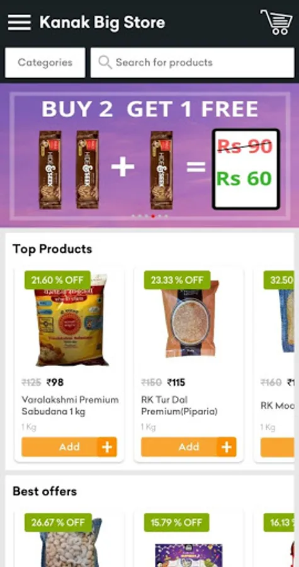
Task: Jump to first banner carousel dot
Action: [x=133, y=216]
